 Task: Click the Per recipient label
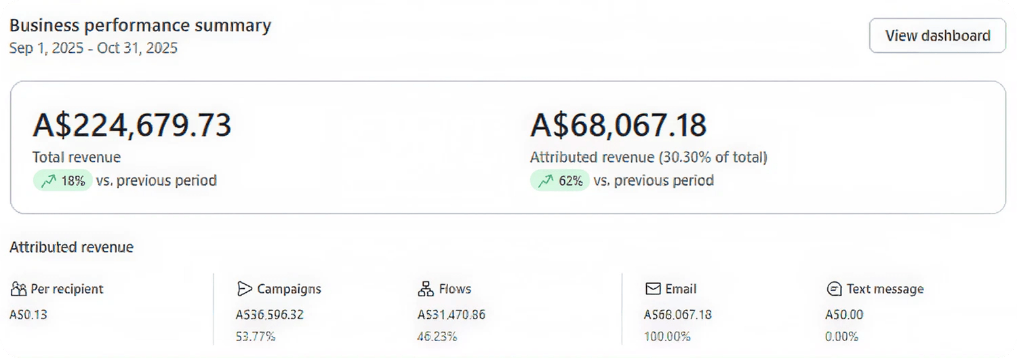[67, 289]
